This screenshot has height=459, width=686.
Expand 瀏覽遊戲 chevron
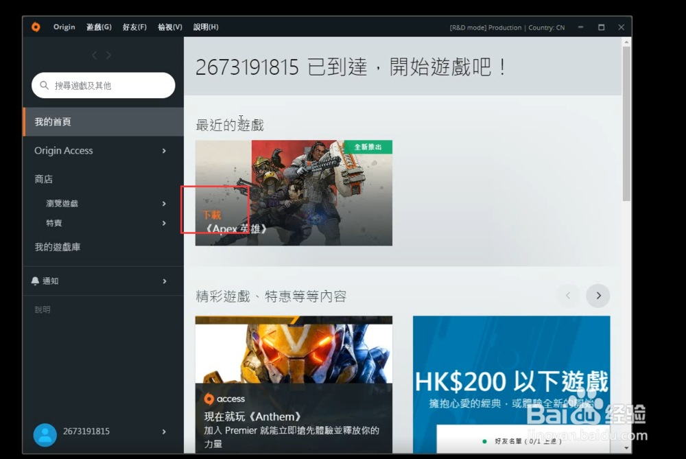click(x=164, y=204)
